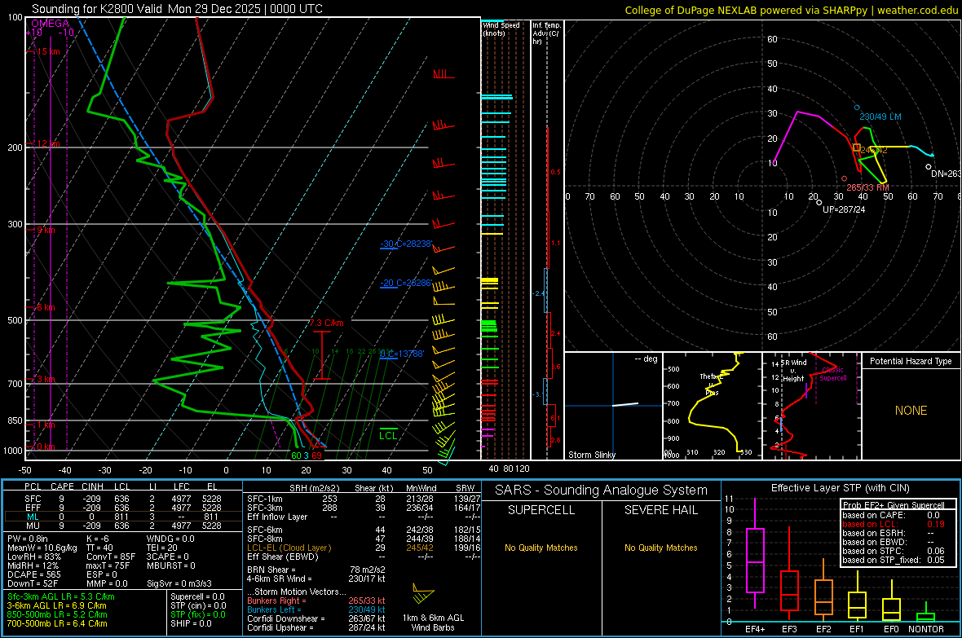Image resolution: width=962 pixels, height=638 pixels.
Task: Click the 1km & 6km AGL wind barb symbol
Action: pos(423,594)
